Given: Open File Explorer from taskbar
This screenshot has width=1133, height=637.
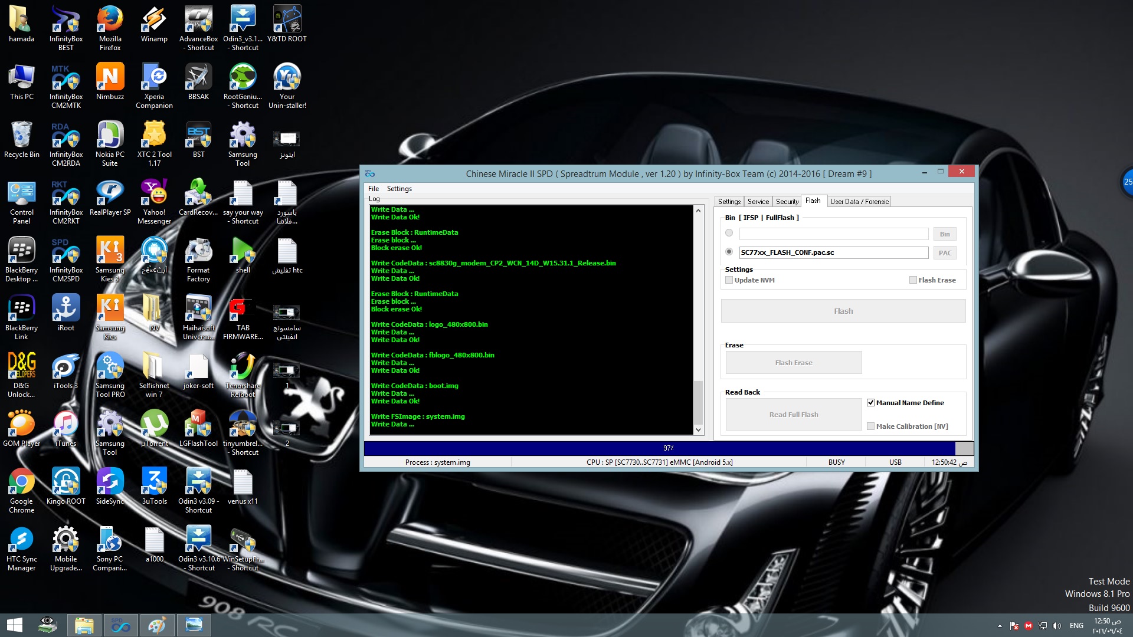Looking at the screenshot, I should [x=84, y=625].
